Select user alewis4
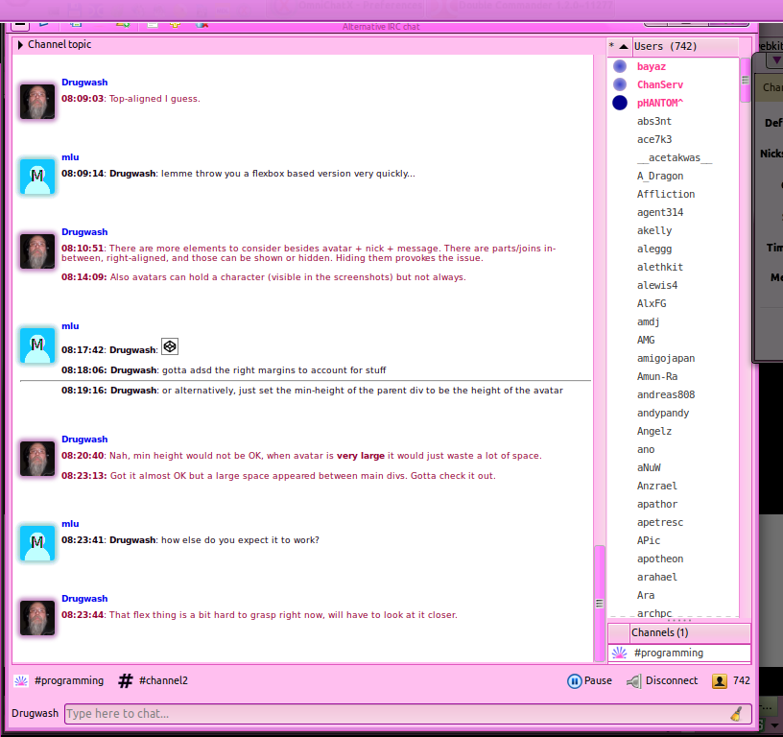The width and height of the screenshot is (783, 737). pyautogui.click(x=657, y=285)
